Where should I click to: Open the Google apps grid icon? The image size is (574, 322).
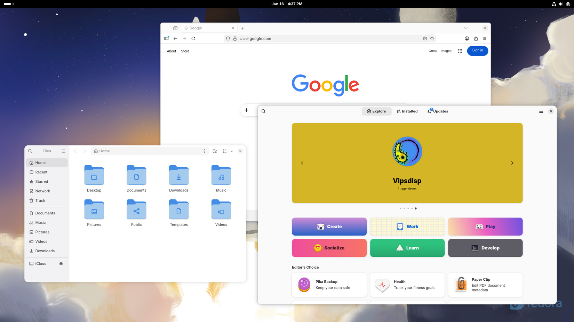(460, 51)
